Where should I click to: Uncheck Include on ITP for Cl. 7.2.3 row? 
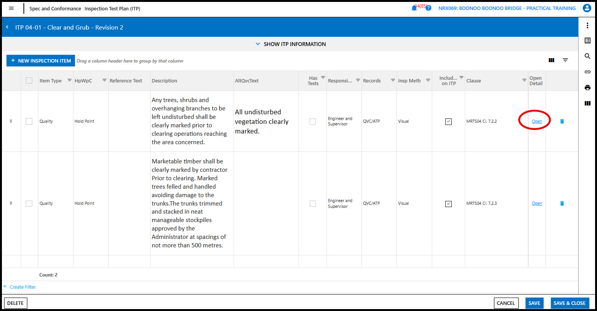[448, 204]
